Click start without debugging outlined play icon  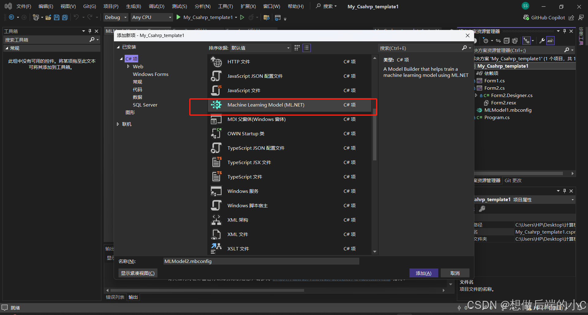point(242,17)
